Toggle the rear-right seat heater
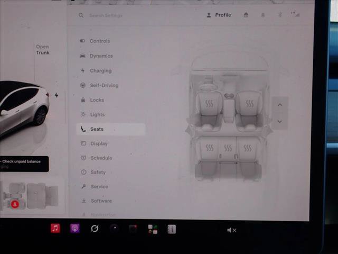Screen dimensions: 338x254 pos(248,148)
